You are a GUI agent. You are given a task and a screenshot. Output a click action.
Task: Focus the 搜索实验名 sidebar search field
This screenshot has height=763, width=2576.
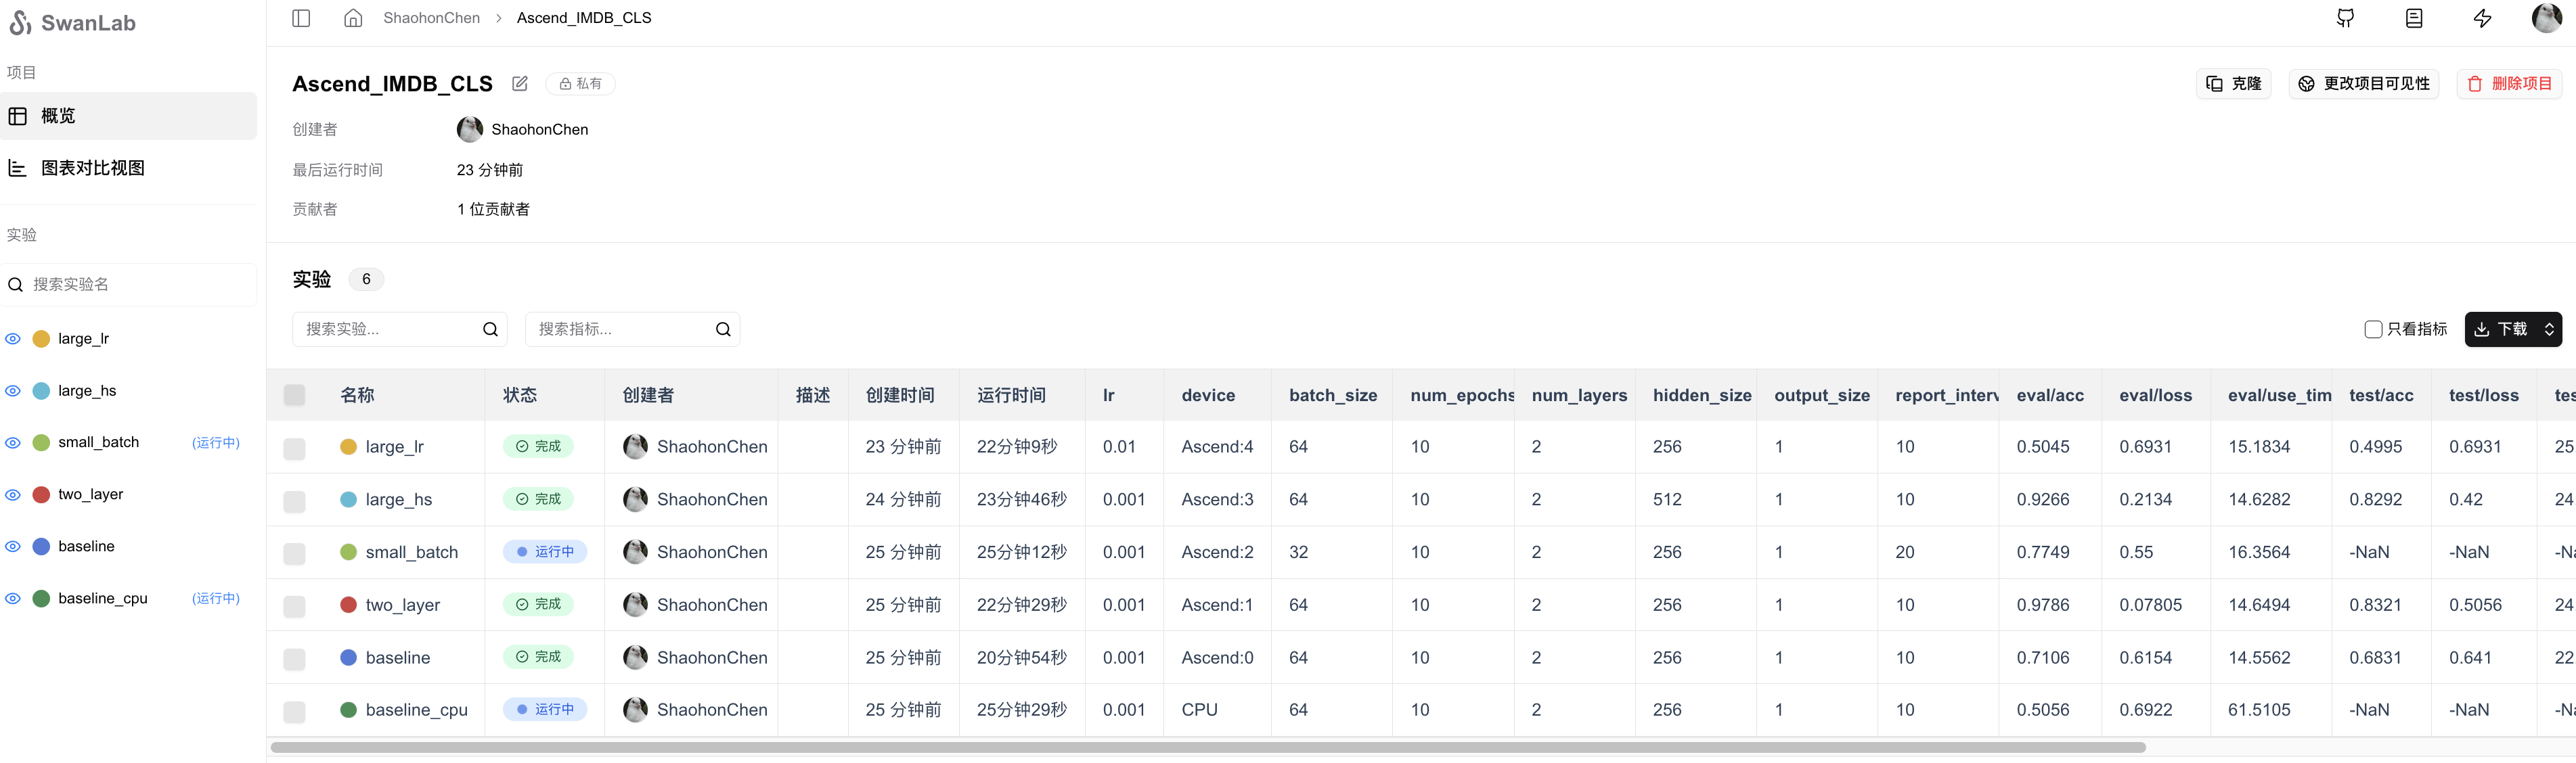[130, 285]
